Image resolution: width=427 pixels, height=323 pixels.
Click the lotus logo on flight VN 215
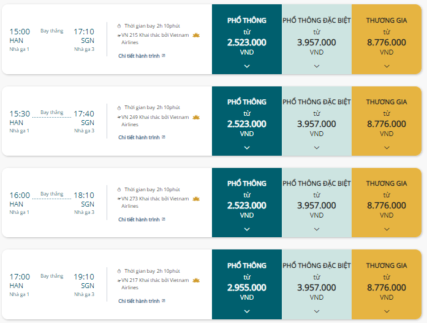click(197, 36)
